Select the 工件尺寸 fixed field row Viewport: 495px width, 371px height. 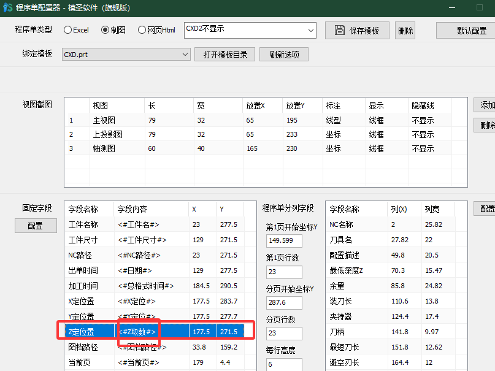pos(159,240)
